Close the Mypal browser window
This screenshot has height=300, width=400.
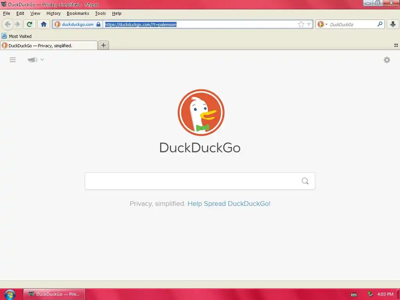coord(391,3)
